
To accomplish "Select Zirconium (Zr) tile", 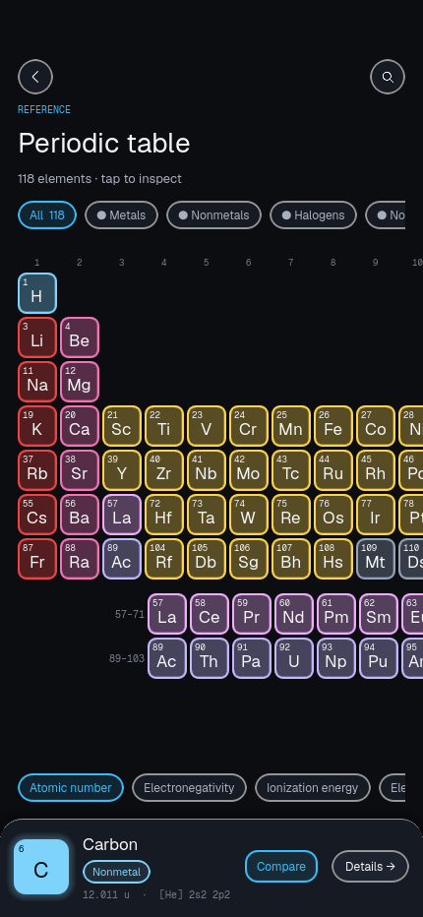I will (164, 470).
